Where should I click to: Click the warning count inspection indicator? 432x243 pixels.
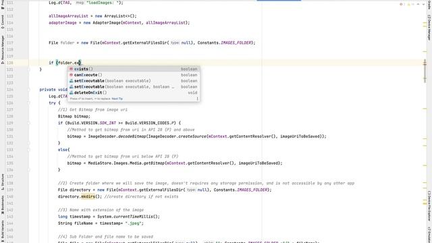click(410, 4)
